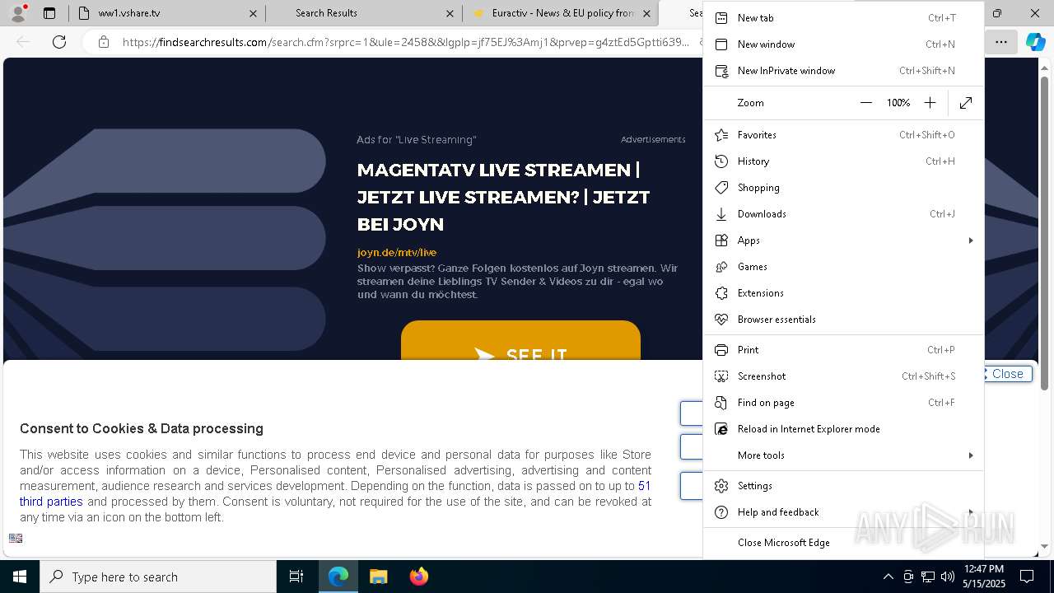The width and height of the screenshot is (1054, 593).
Task: Click the Help and feedback question icon
Action: (721, 511)
